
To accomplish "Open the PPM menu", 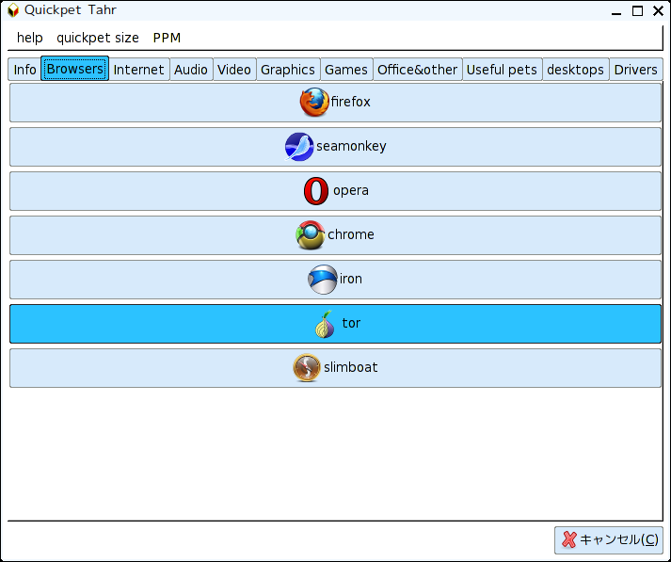I will [167, 38].
